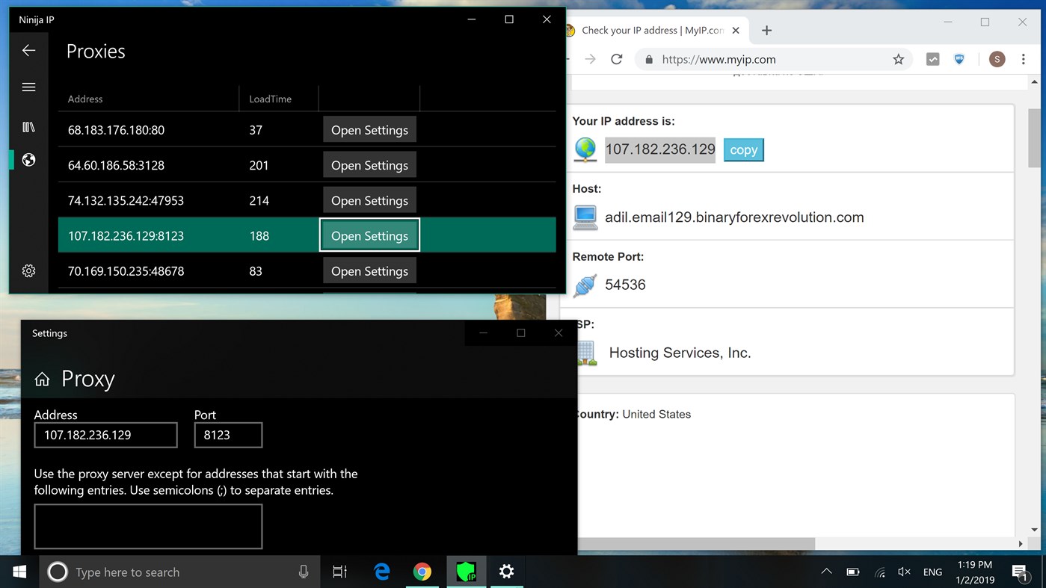The width and height of the screenshot is (1046, 588).
Task: Open the gear settings icon in Ninija IP sidebar
Action: click(28, 270)
